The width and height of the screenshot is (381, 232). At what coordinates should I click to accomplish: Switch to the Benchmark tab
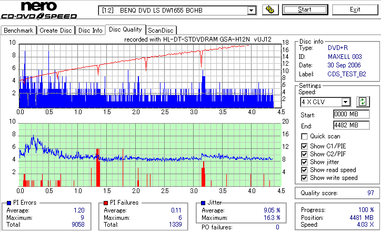[18, 31]
